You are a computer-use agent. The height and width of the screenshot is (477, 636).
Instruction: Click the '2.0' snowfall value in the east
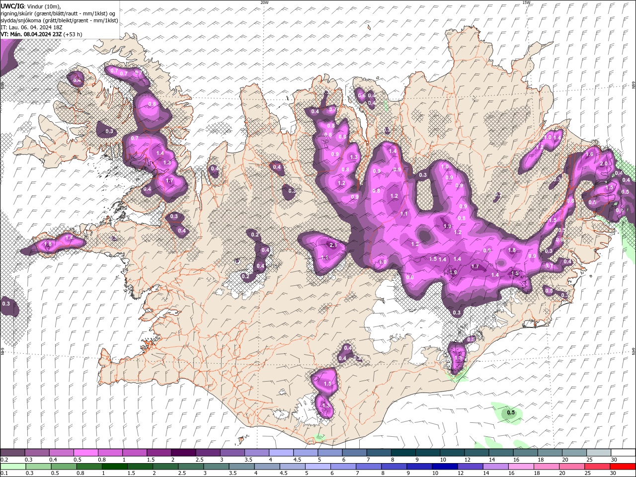(604, 164)
